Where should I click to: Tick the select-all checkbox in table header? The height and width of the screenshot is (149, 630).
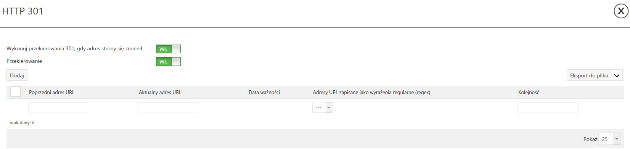point(16,91)
